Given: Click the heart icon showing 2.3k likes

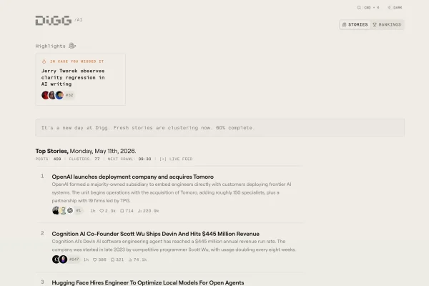Looking at the screenshot, I should tap(102, 211).
